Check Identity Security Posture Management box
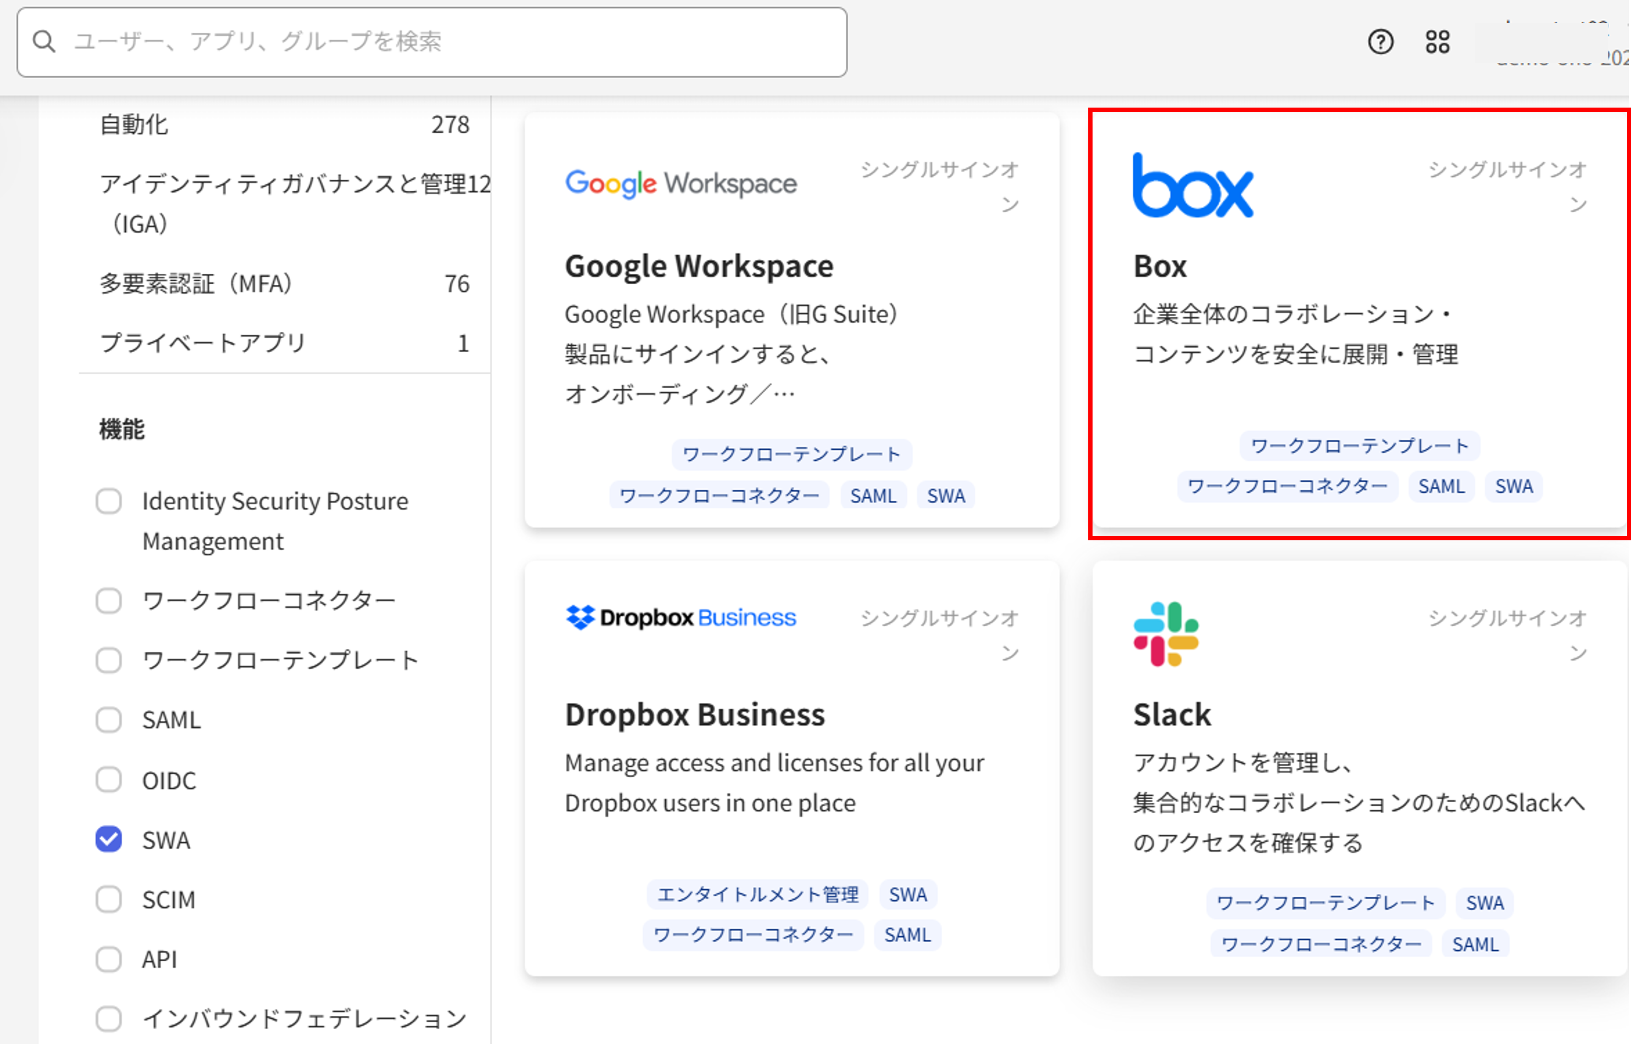1631x1044 pixels. 108,502
